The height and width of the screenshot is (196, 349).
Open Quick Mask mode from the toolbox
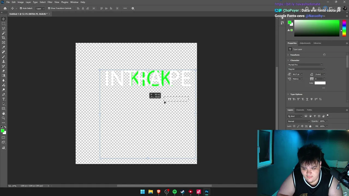point(4,137)
